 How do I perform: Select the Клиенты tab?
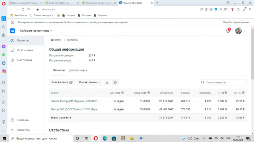pyautogui.click(x=59, y=70)
